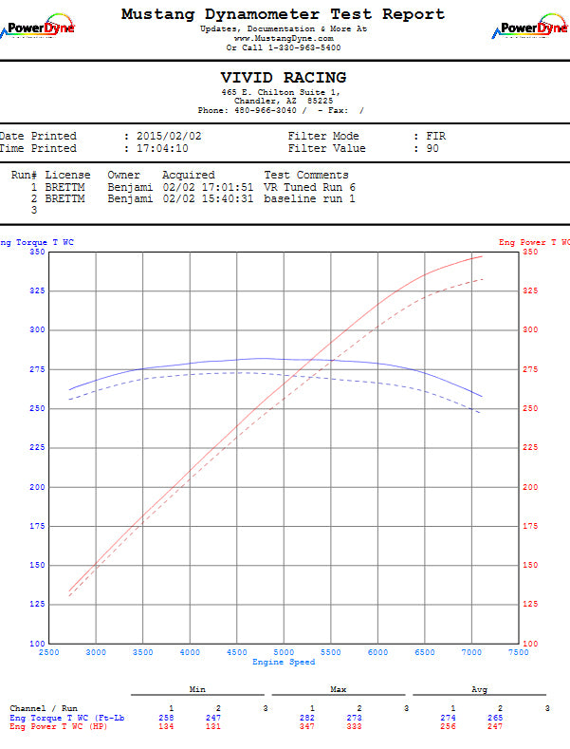
Task: Select the 'VIVID RACING' heading
Action: [x=284, y=78]
